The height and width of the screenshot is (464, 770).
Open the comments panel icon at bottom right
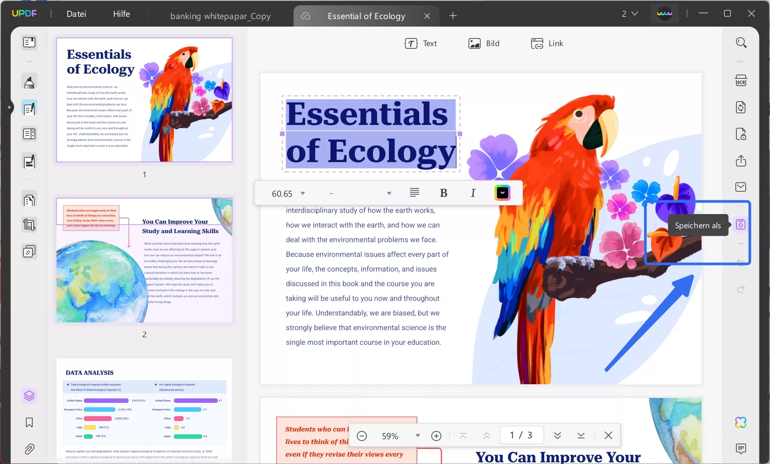741,448
